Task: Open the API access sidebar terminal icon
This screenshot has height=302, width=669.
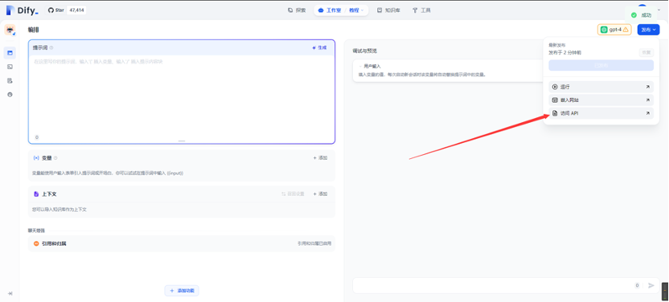Action: pyautogui.click(x=10, y=67)
